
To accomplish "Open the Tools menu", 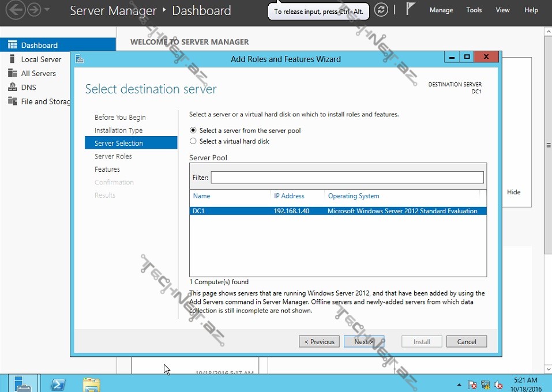I will pos(474,10).
